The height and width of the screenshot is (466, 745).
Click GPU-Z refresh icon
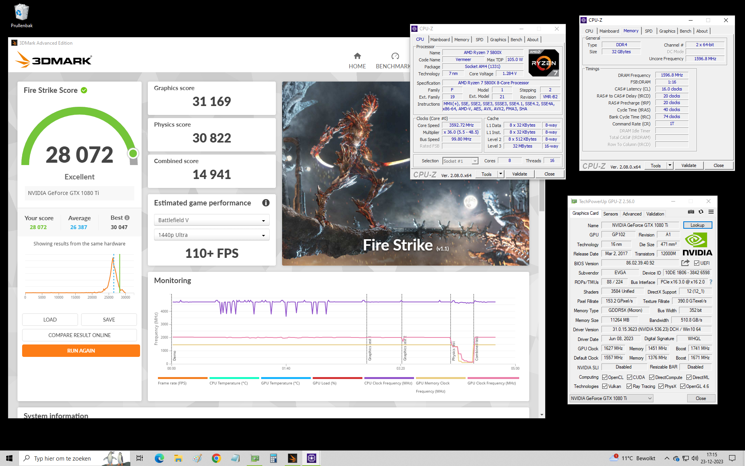click(701, 212)
